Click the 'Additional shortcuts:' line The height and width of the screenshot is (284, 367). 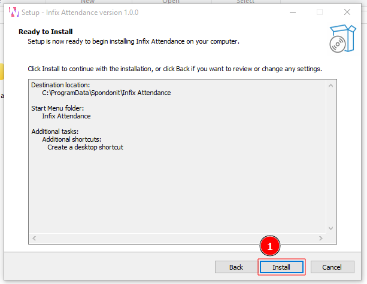click(72, 139)
